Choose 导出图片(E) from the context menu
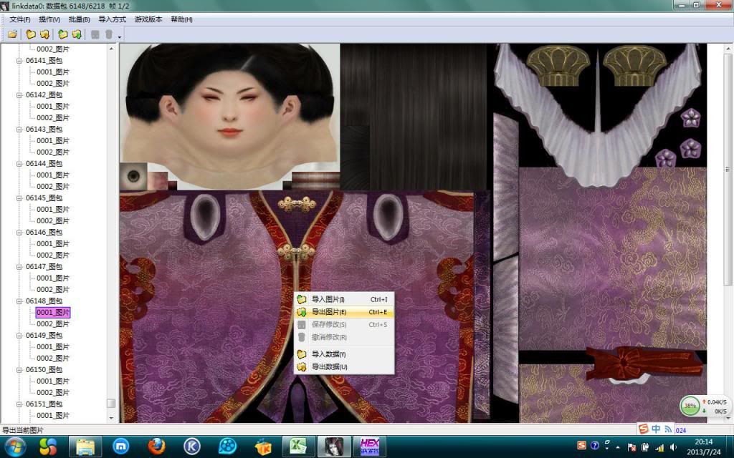 (329, 312)
